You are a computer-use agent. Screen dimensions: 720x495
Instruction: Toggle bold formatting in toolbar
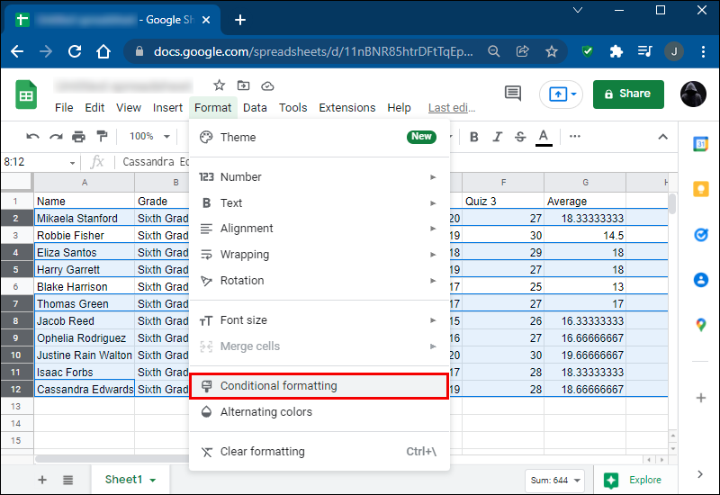pyautogui.click(x=473, y=137)
